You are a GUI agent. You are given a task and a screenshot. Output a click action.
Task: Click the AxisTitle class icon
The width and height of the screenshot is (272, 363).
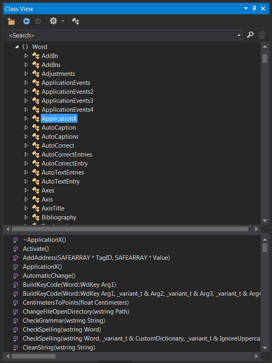[35, 208]
